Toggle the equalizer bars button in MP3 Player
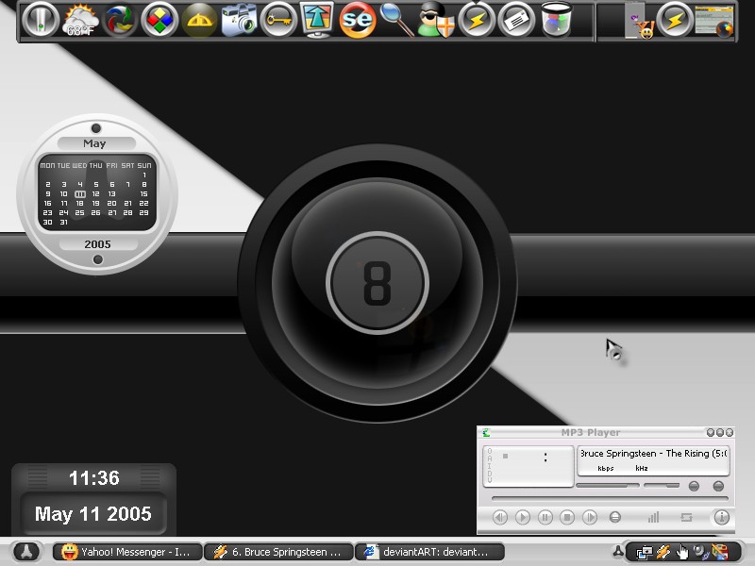Screen dimensions: 755x566 point(653,517)
